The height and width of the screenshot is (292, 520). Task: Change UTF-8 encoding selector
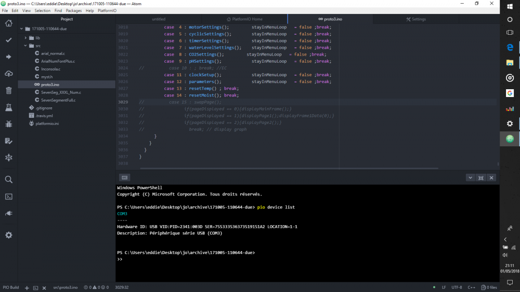click(457, 287)
